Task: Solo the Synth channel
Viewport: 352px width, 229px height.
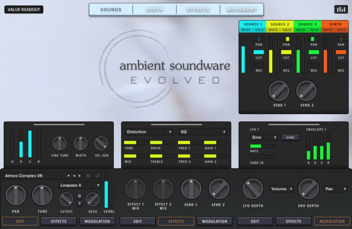Action: click(x=341, y=30)
